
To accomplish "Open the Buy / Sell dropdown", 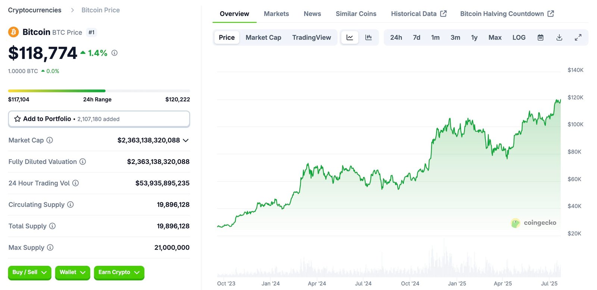I will (29, 272).
